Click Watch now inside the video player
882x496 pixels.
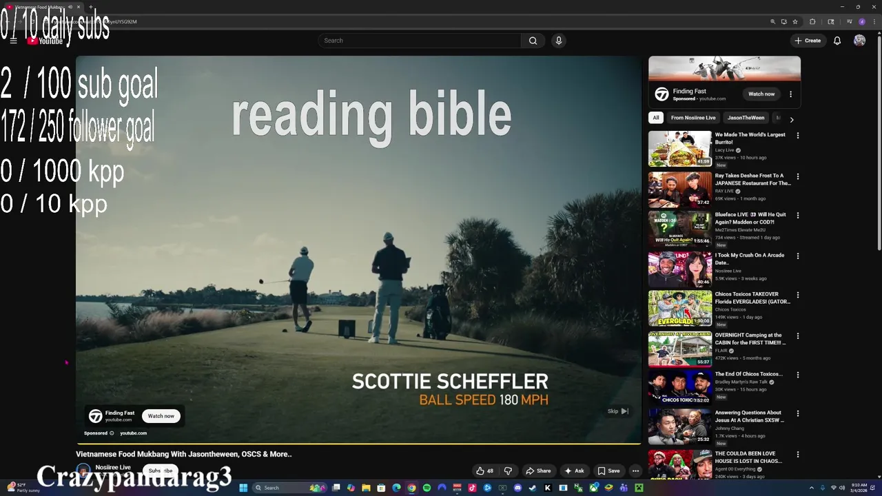click(161, 416)
